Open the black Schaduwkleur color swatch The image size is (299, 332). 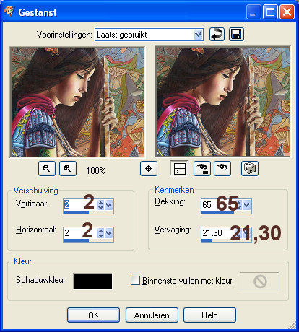point(92,281)
